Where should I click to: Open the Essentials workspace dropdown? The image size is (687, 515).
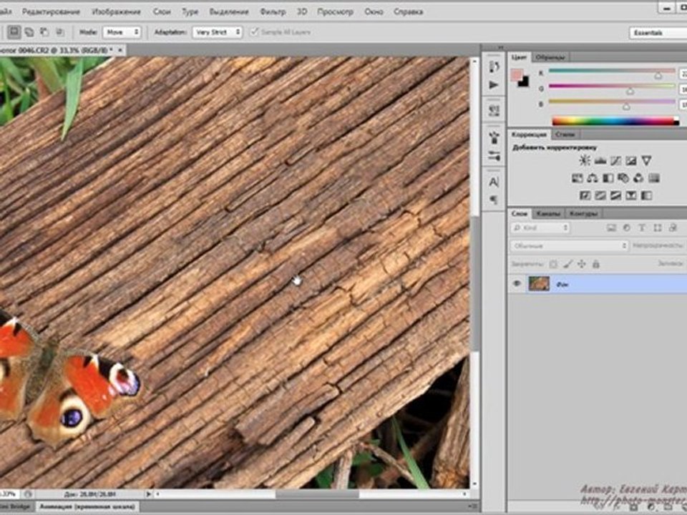[x=658, y=33]
